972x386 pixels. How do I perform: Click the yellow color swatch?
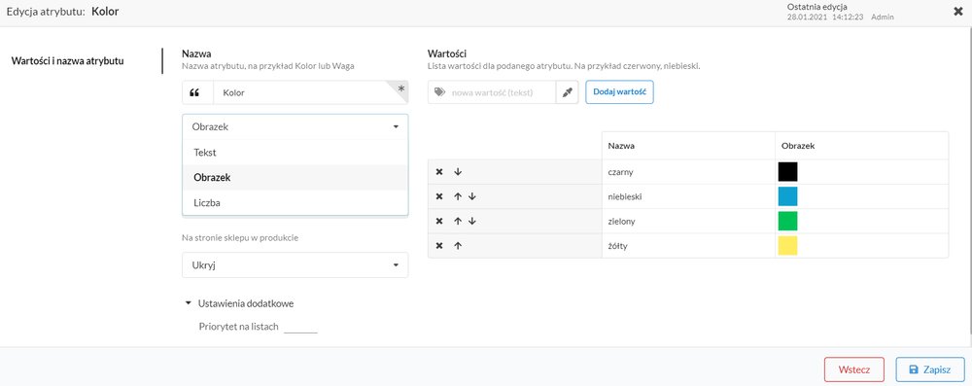(x=788, y=246)
